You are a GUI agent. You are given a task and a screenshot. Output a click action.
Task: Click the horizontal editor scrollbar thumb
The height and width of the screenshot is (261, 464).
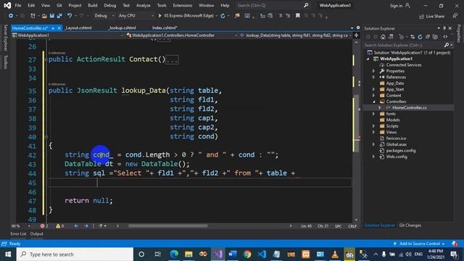point(167,226)
